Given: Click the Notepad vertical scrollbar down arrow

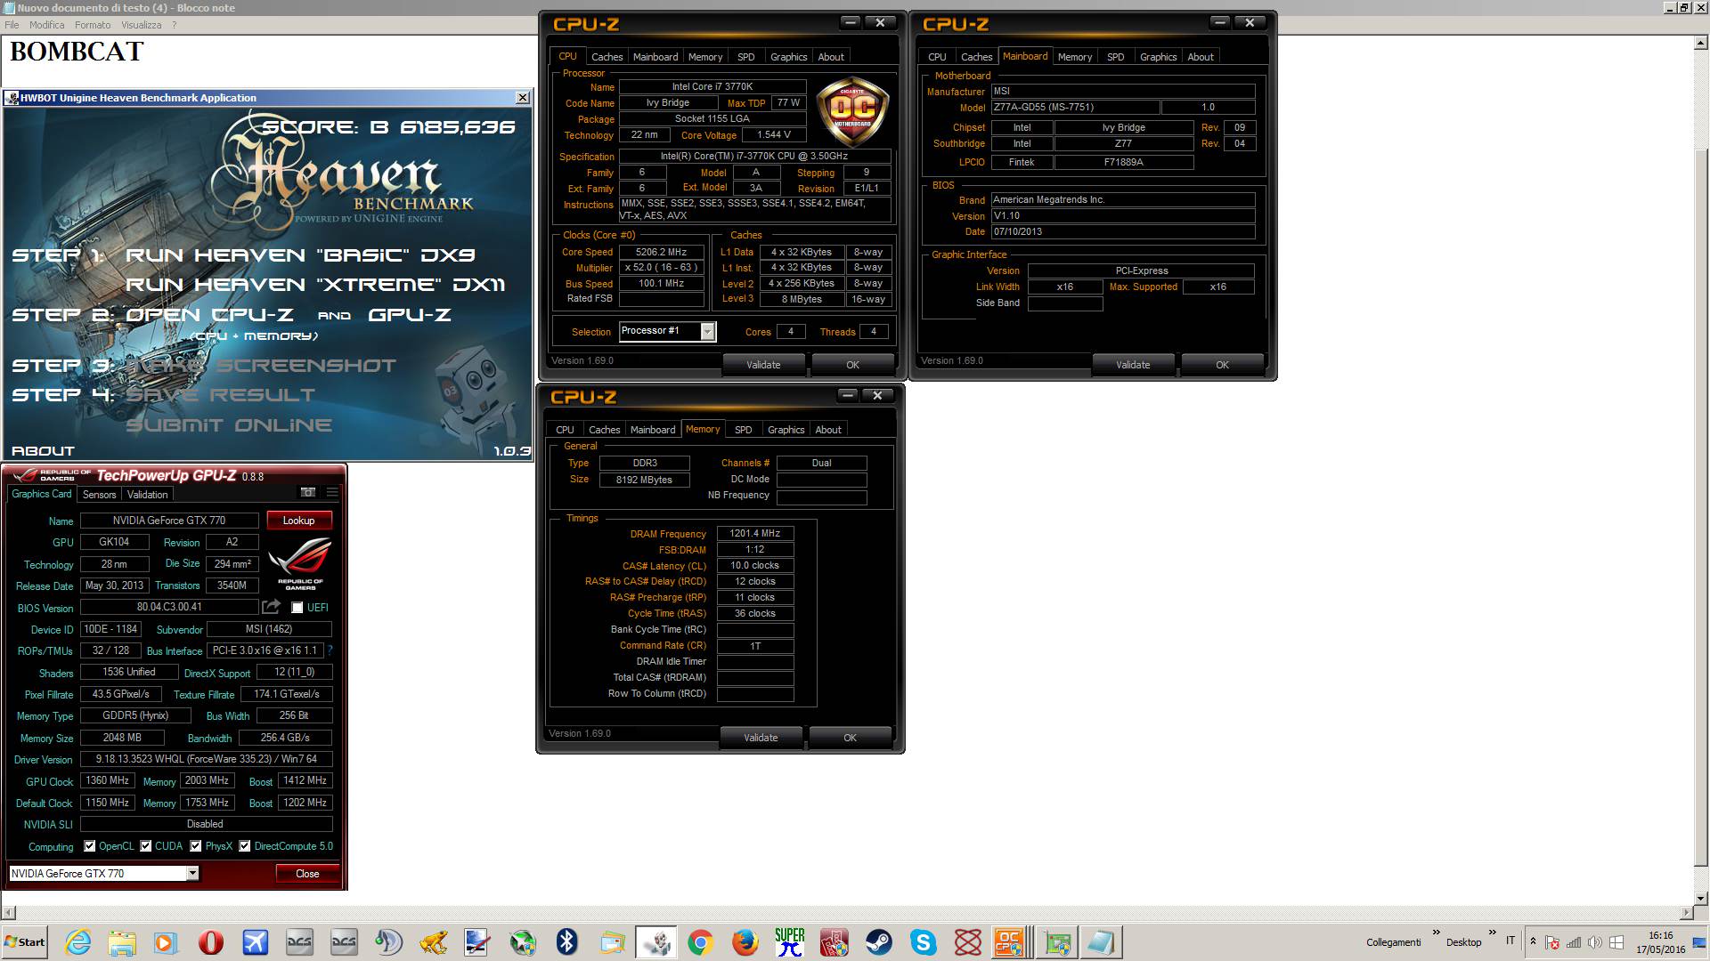Looking at the screenshot, I should 1701,898.
